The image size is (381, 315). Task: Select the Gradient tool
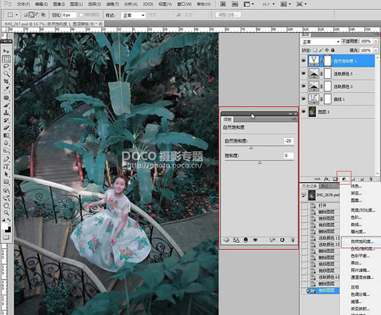pyautogui.click(x=6, y=135)
